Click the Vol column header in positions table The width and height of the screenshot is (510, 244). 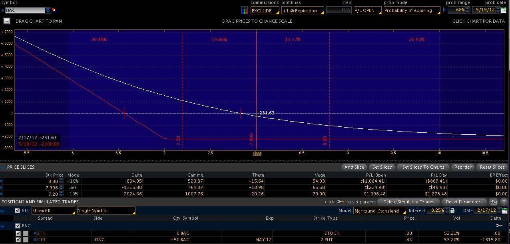point(456,218)
